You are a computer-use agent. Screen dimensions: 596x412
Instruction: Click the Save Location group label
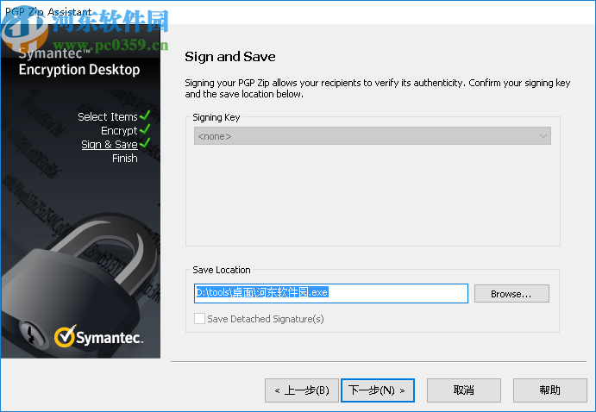point(221,270)
